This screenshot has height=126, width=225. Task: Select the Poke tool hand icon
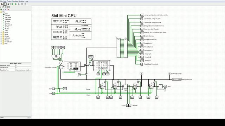coord(1,4)
